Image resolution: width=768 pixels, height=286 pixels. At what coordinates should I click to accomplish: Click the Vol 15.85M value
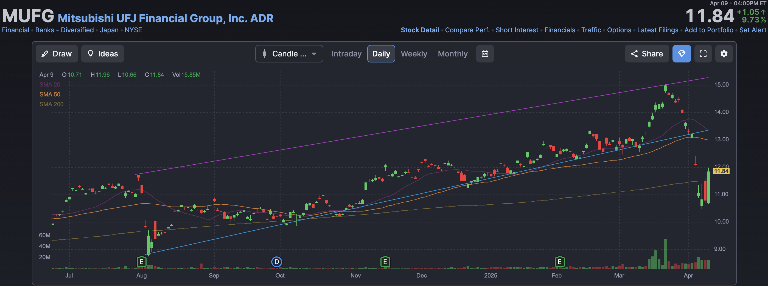click(186, 75)
